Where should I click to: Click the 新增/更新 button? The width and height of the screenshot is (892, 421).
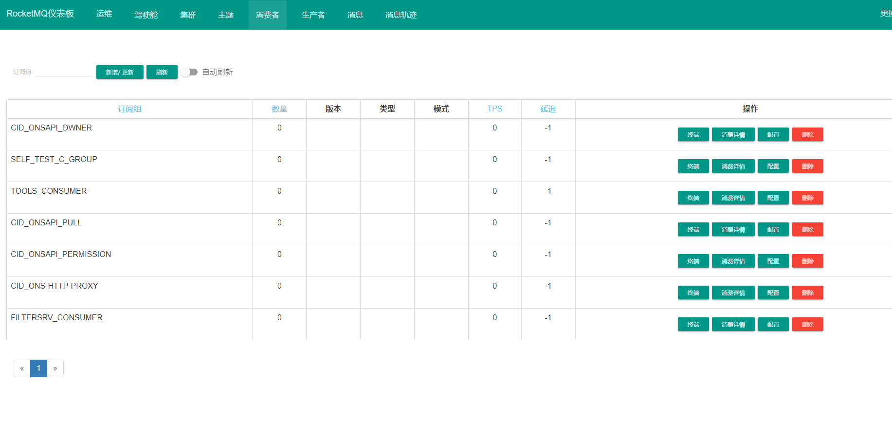pyautogui.click(x=120, y=72)
